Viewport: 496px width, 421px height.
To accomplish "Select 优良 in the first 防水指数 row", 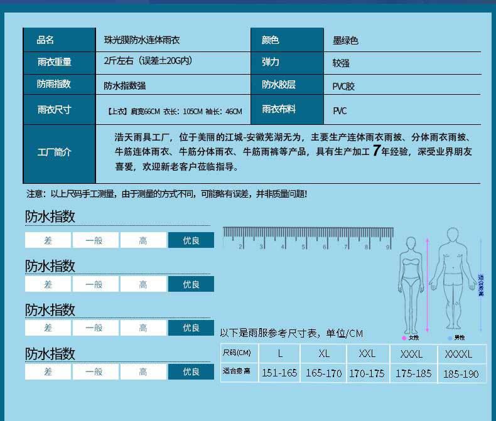I will point(191,240).
